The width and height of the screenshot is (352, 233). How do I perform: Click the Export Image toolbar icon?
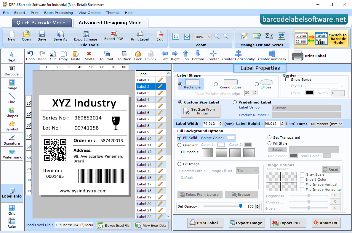coord(86,36)
